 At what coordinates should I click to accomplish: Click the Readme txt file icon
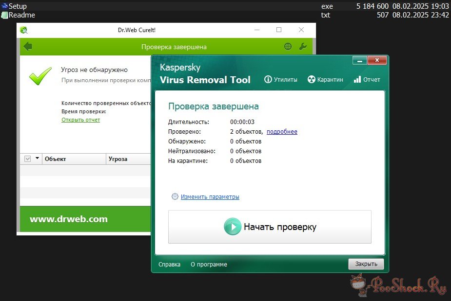click(4, 15)
